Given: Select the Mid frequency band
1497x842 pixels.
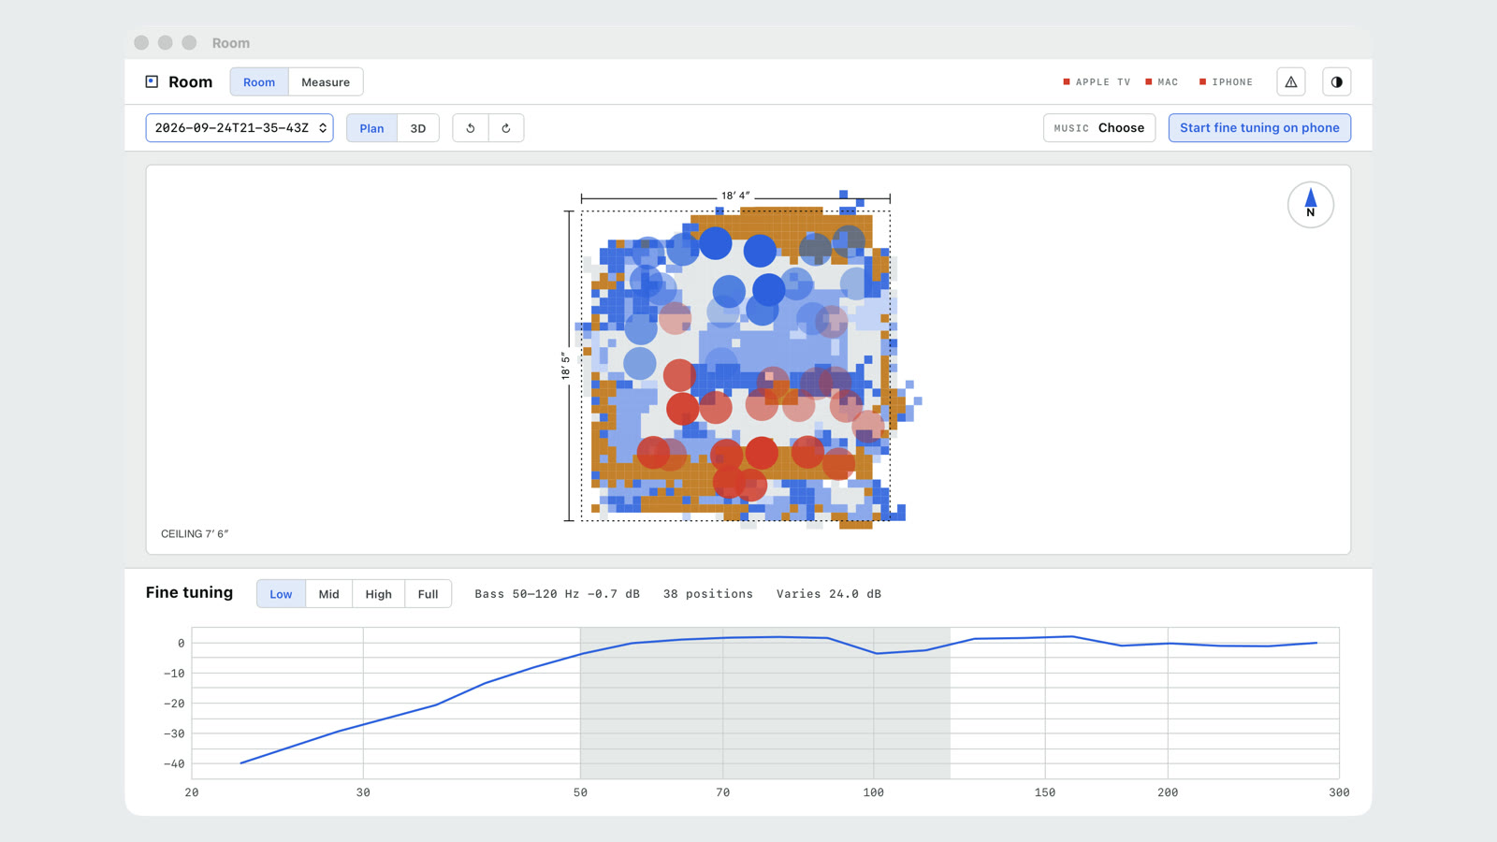Looking at the screenshot, I should [328, 594].
